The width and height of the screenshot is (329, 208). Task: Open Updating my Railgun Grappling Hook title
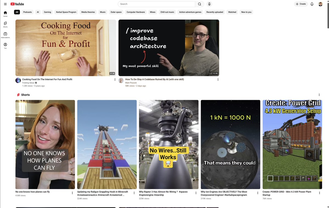tap(102, 193)
